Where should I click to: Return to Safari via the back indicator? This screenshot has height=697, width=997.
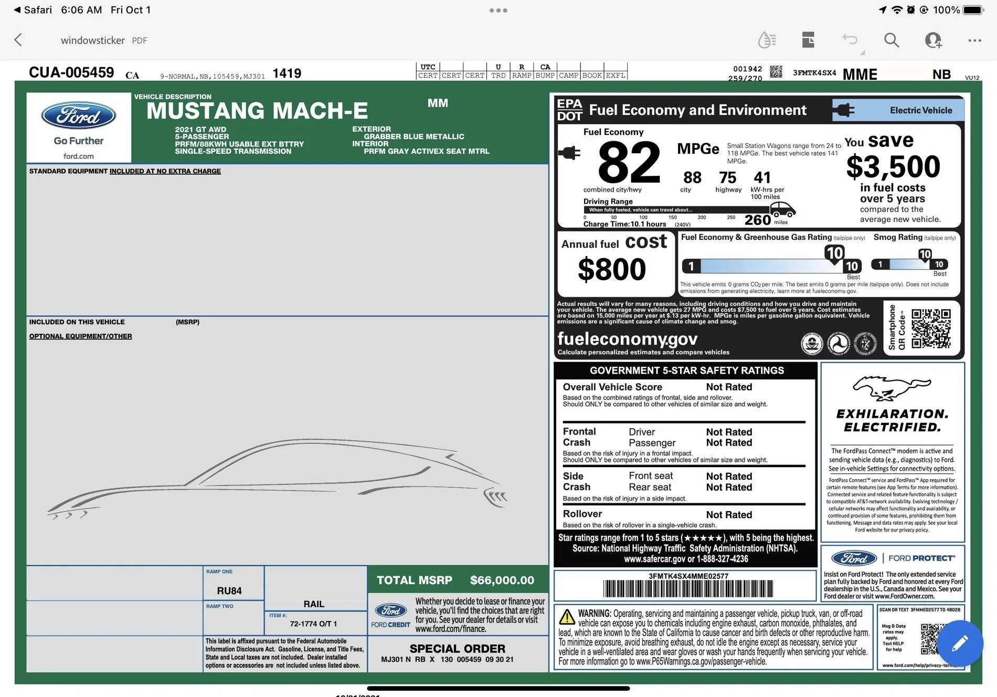click(33, 10)
